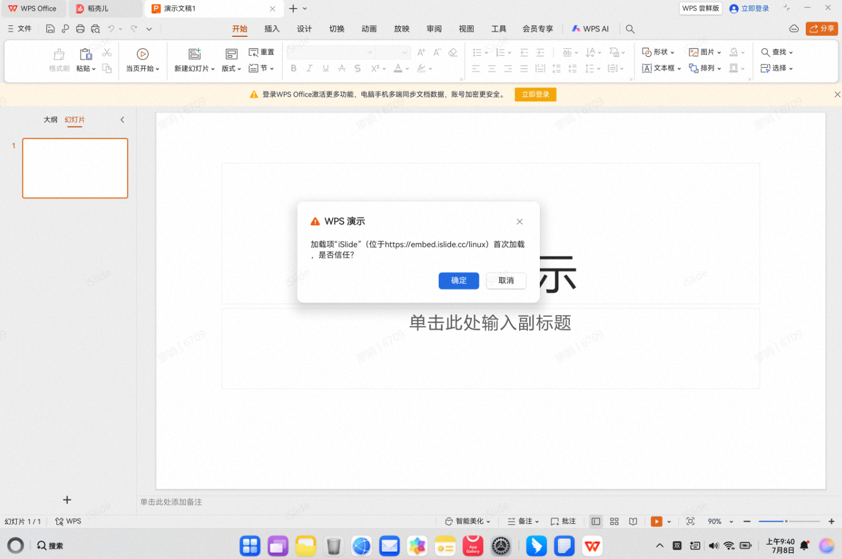Image resolution: width=842 pixels, height=559 pixels.
Task: Click the slideshow play button in status bar
Action: (656, 522)
